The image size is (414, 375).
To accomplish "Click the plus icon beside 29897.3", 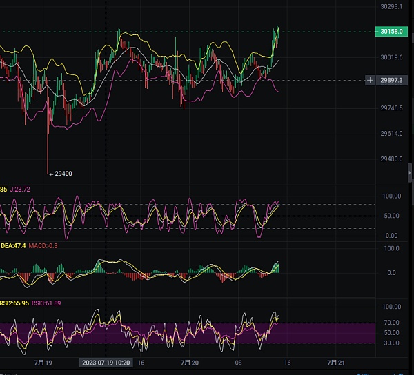I will pos(371,81).
